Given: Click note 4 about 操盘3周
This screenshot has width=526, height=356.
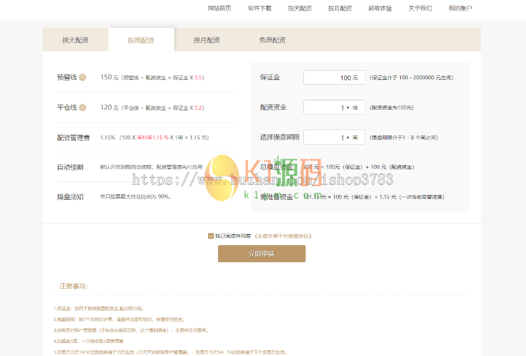Looking at the screenshot, I should pos(89,341).
